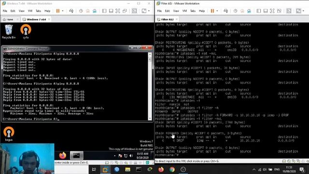Click Command Prompt button in guest taskbar
309x174 pixels.
pyautogui.click(x=77, y=156)
